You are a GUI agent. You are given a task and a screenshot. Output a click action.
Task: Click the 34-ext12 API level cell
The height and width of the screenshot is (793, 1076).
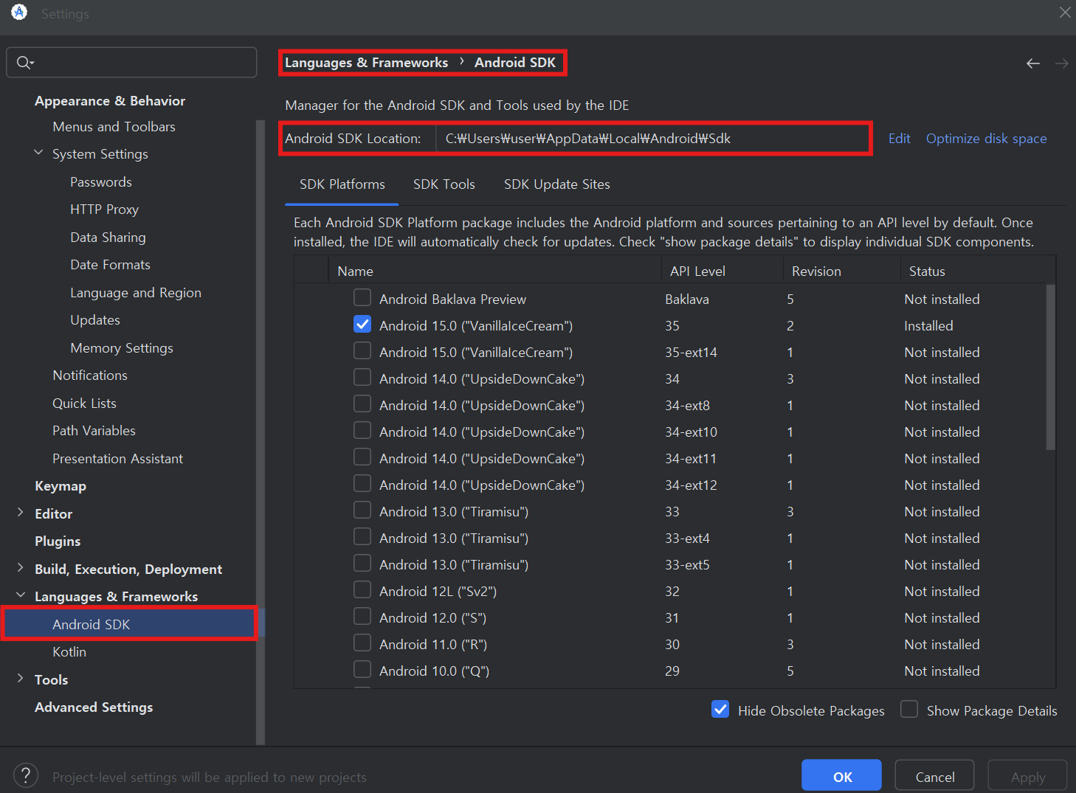[691, 485]
